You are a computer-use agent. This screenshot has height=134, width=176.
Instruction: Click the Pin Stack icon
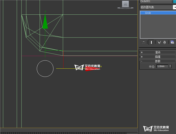[x=143, y=42]
